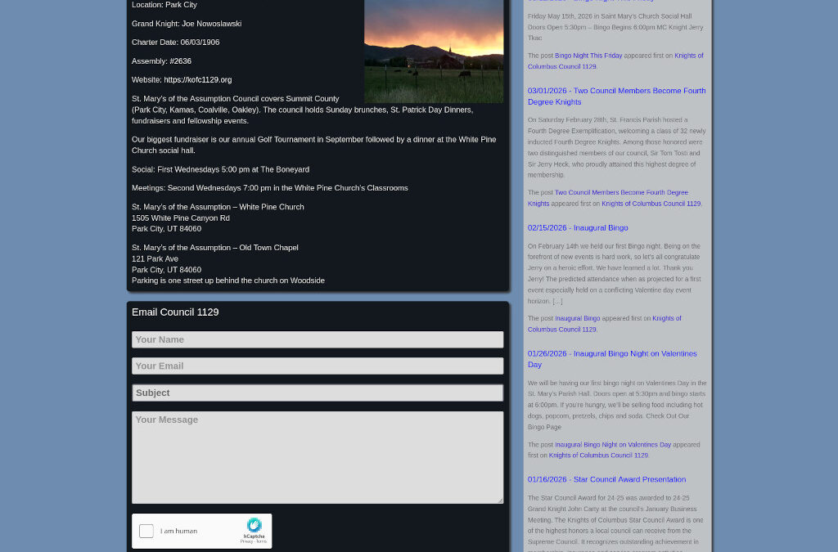Click the sunset church photo
The width and height of the screenshot is (838, 552).
(434, 52)
